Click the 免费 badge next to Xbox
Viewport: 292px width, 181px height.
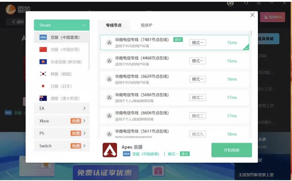[76, 121]
